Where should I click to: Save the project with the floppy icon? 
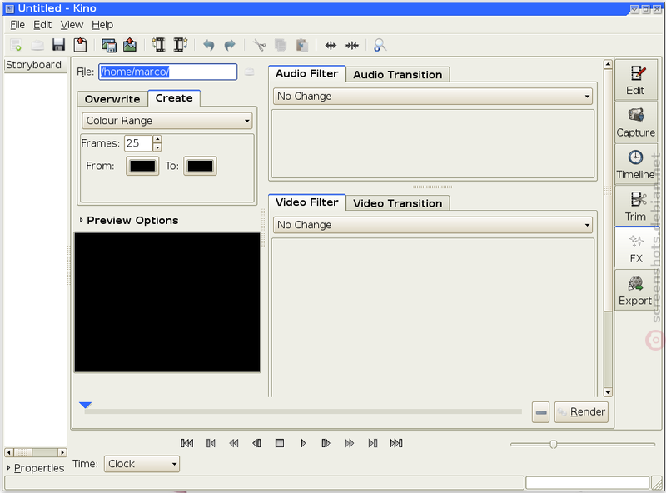(x=58, y=45)
